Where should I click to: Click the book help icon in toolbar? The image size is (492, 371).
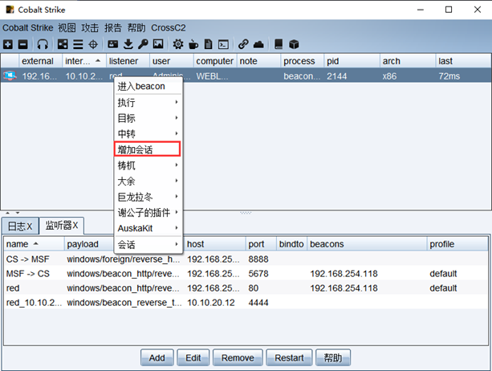coord(279,44)
